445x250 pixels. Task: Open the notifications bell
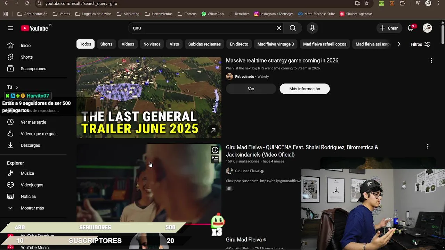pyautogui.click(x=411, y=28)
